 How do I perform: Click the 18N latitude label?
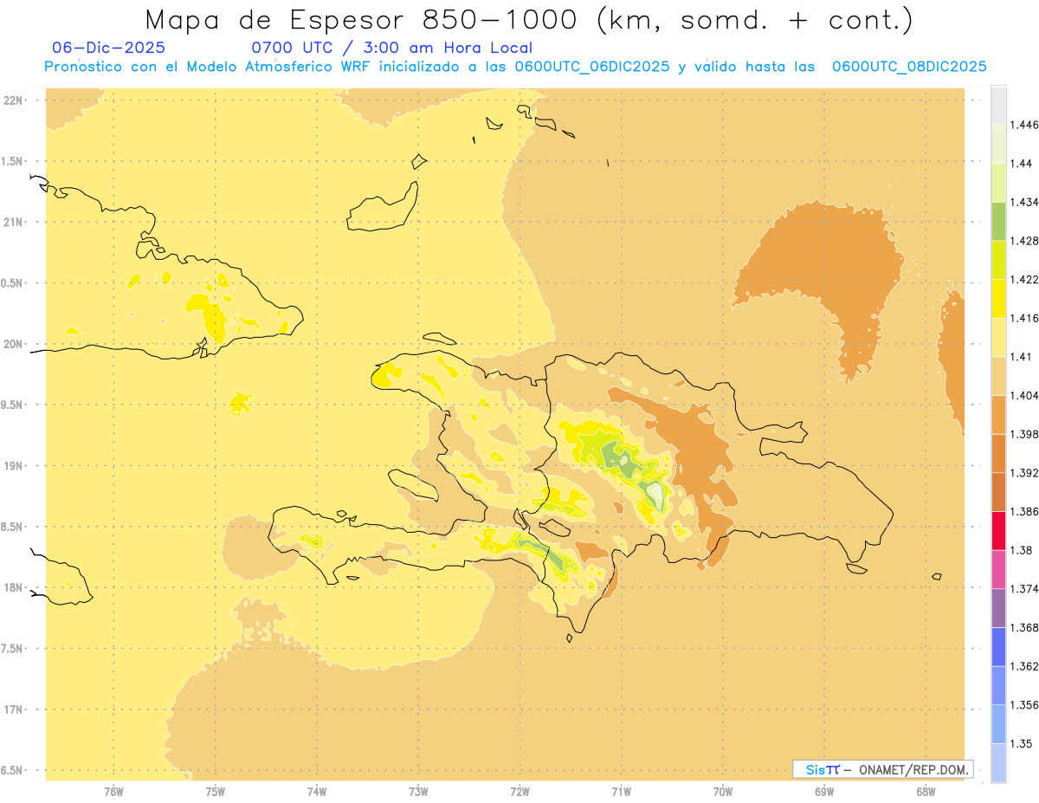(x=12, y=587)
